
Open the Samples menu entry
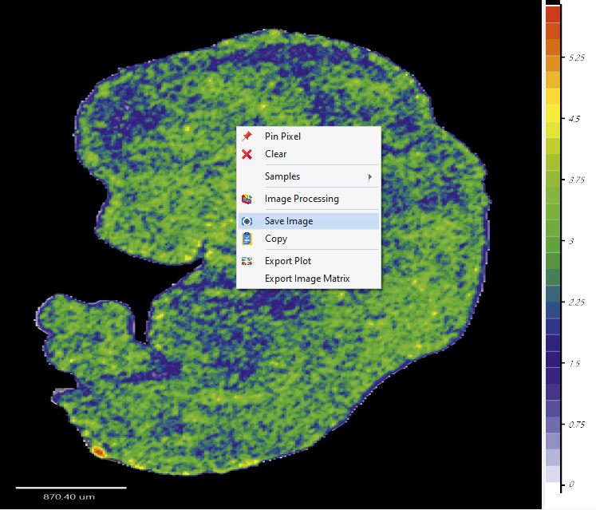point(282,176)
